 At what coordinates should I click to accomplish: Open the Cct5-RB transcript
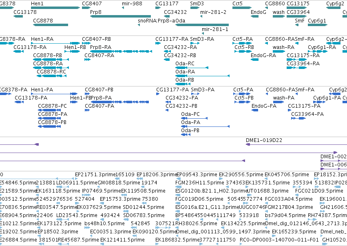pyautogui.click(x=243, y=51)
